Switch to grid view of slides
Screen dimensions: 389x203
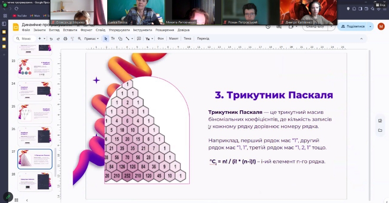(17, 200)
